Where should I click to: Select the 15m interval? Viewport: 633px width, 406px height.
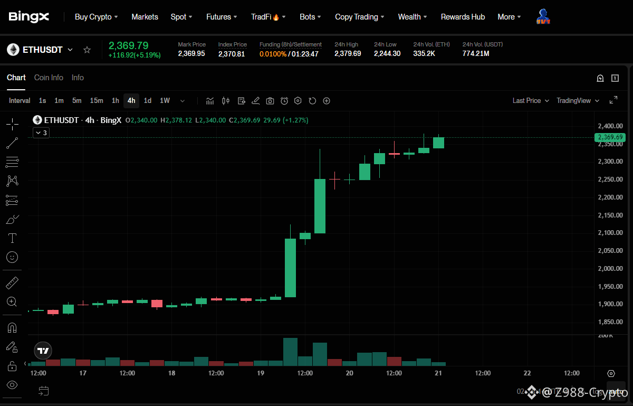pyautogui.click(x=97, y=101)
